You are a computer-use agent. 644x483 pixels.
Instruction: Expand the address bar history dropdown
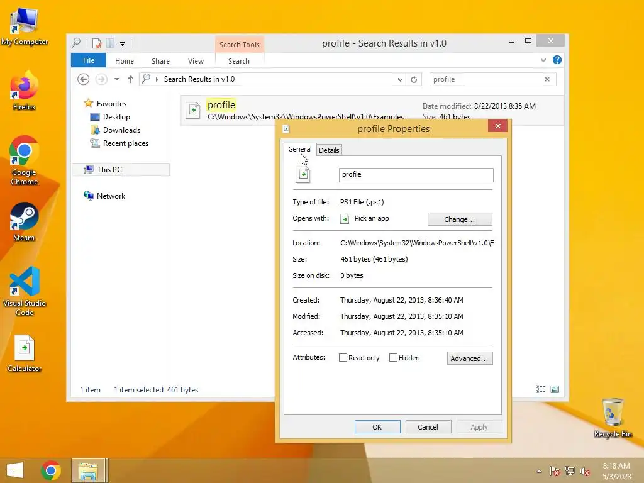tap(400, 79)
